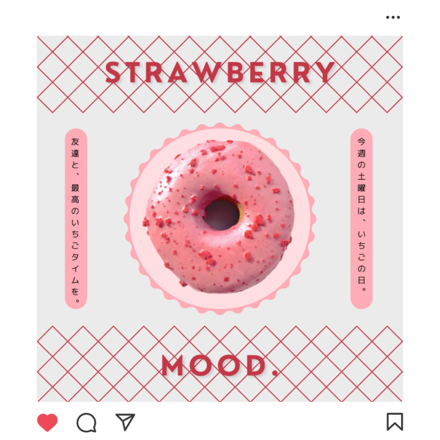The height and width of the screenshot is (440, 440).
Task: Click the top red lattice pattern
Action: (220, 74)
